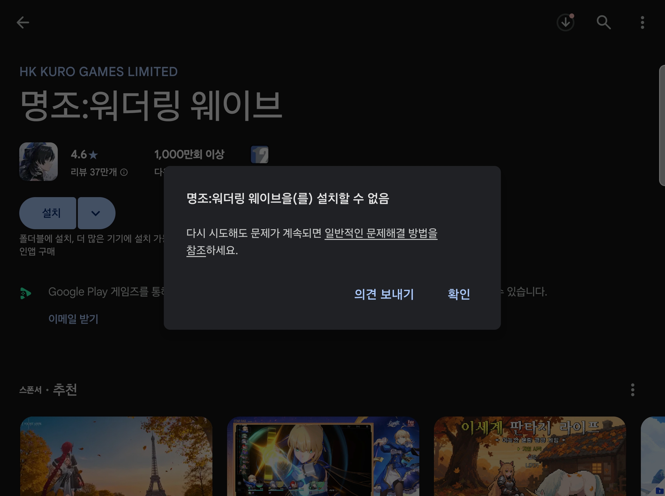665x496 pixels.
Task: Open the sponsored section three-dot menu
Action: [x=633, y=390]
